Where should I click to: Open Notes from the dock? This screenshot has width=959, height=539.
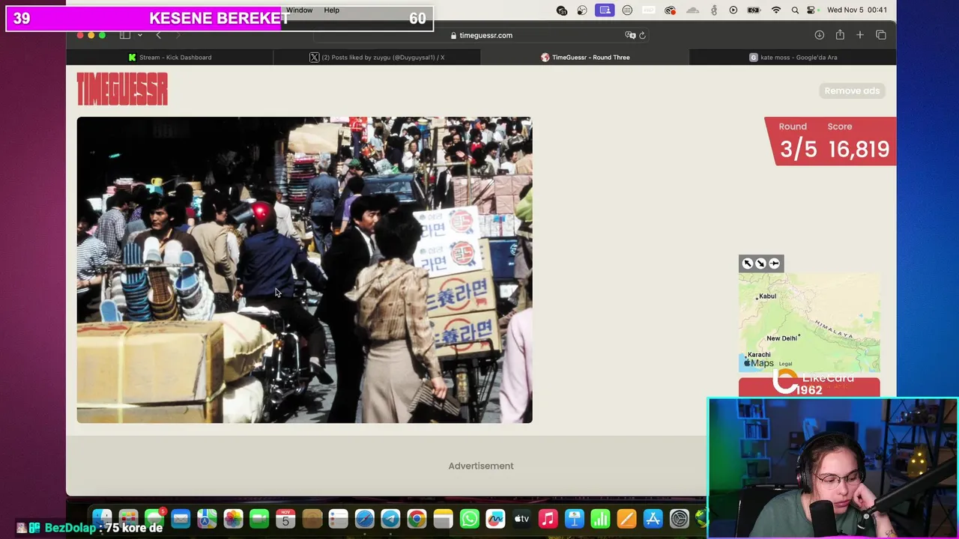[x=443, y=518]
